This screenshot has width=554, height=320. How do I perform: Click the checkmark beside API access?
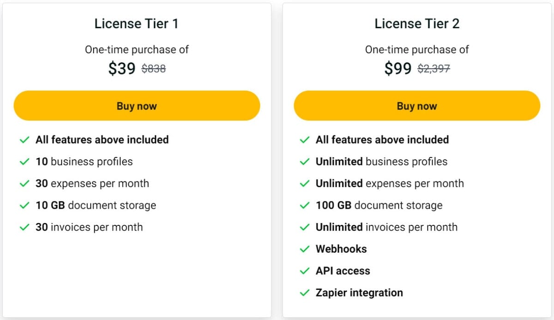[304, 271]
